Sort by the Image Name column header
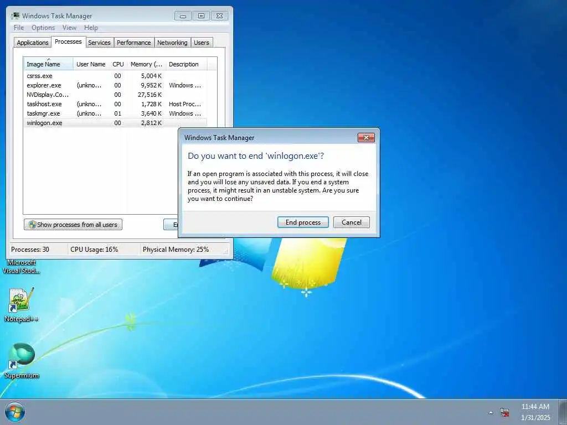This screenshot has width=567, height=425. [x=49, y=64]
